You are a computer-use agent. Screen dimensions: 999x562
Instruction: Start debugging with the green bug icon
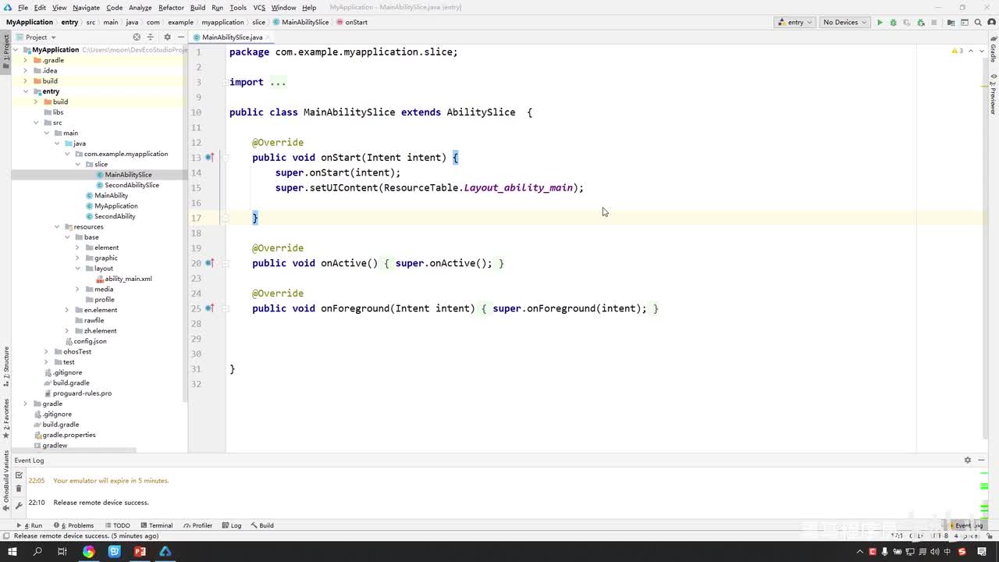point(893,23)
